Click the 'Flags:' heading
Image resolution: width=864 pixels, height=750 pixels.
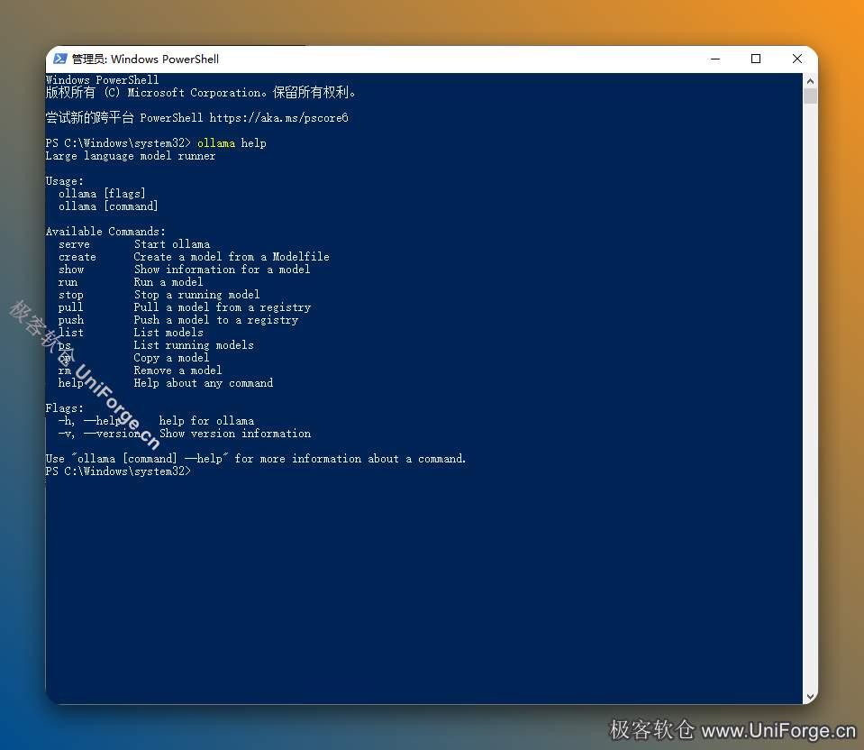pos(65,408)
